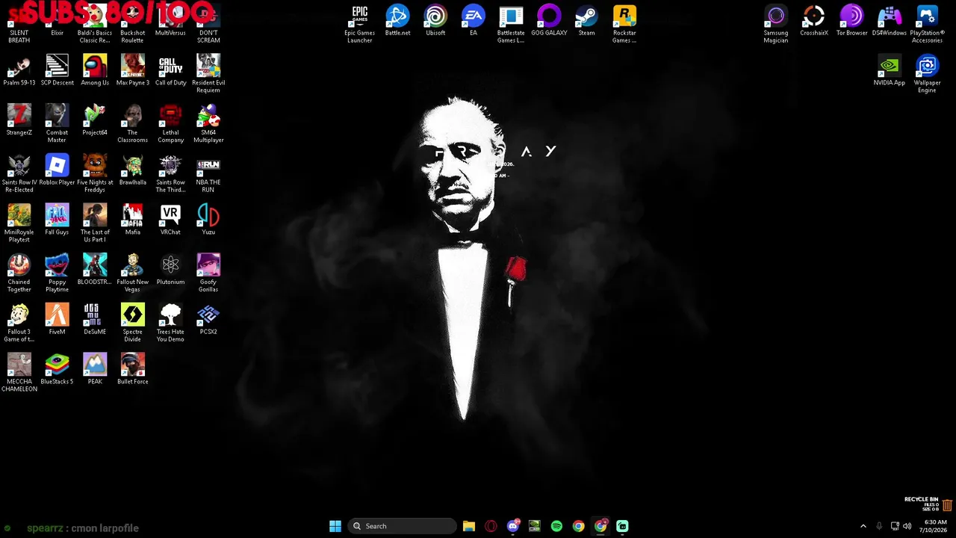Select the Yuzu emulator shortcut
Image resolution: width=956 pixels, height=538 pixels.
(208, 220)
